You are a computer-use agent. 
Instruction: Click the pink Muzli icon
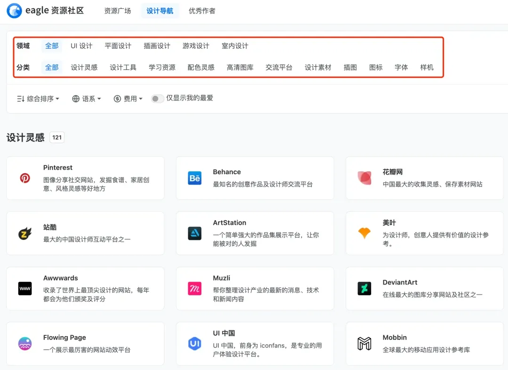[x=195, y=288]
